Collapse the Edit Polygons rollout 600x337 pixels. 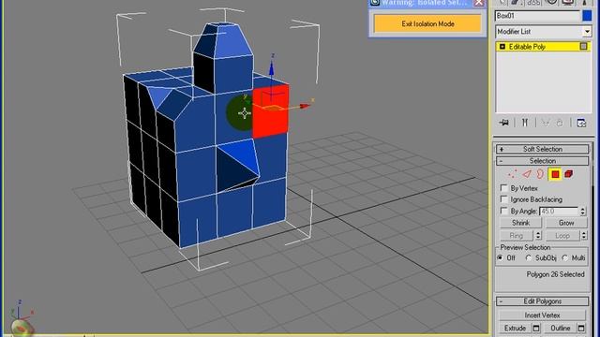(x=542, y=301)
